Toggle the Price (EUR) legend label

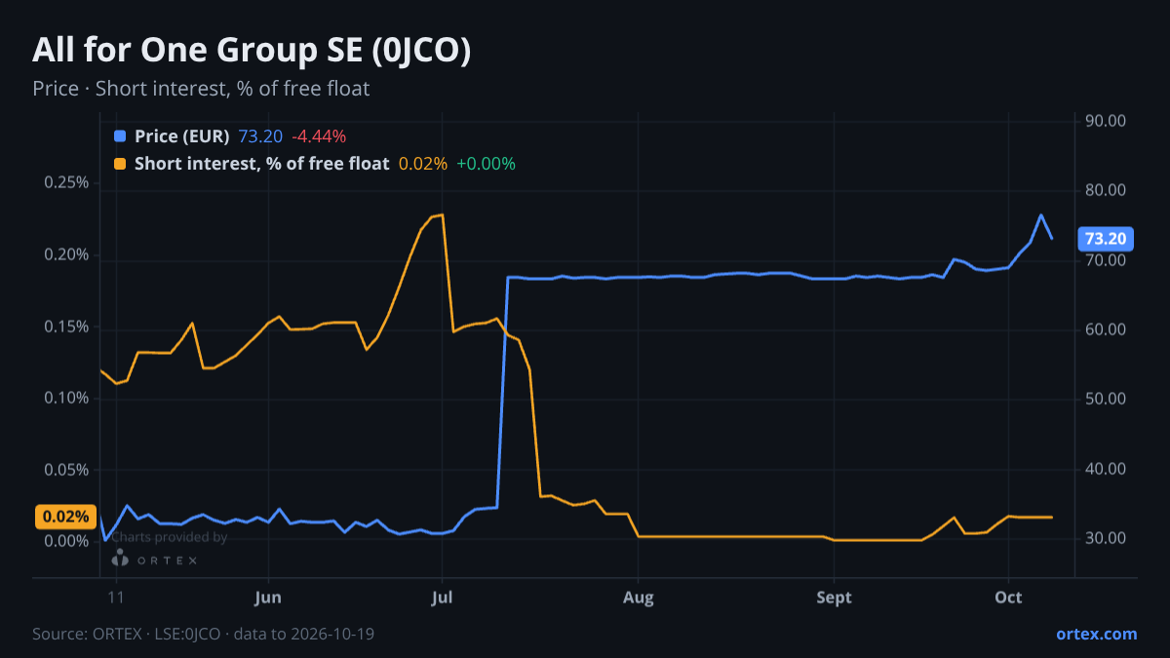tap(182, 136)
